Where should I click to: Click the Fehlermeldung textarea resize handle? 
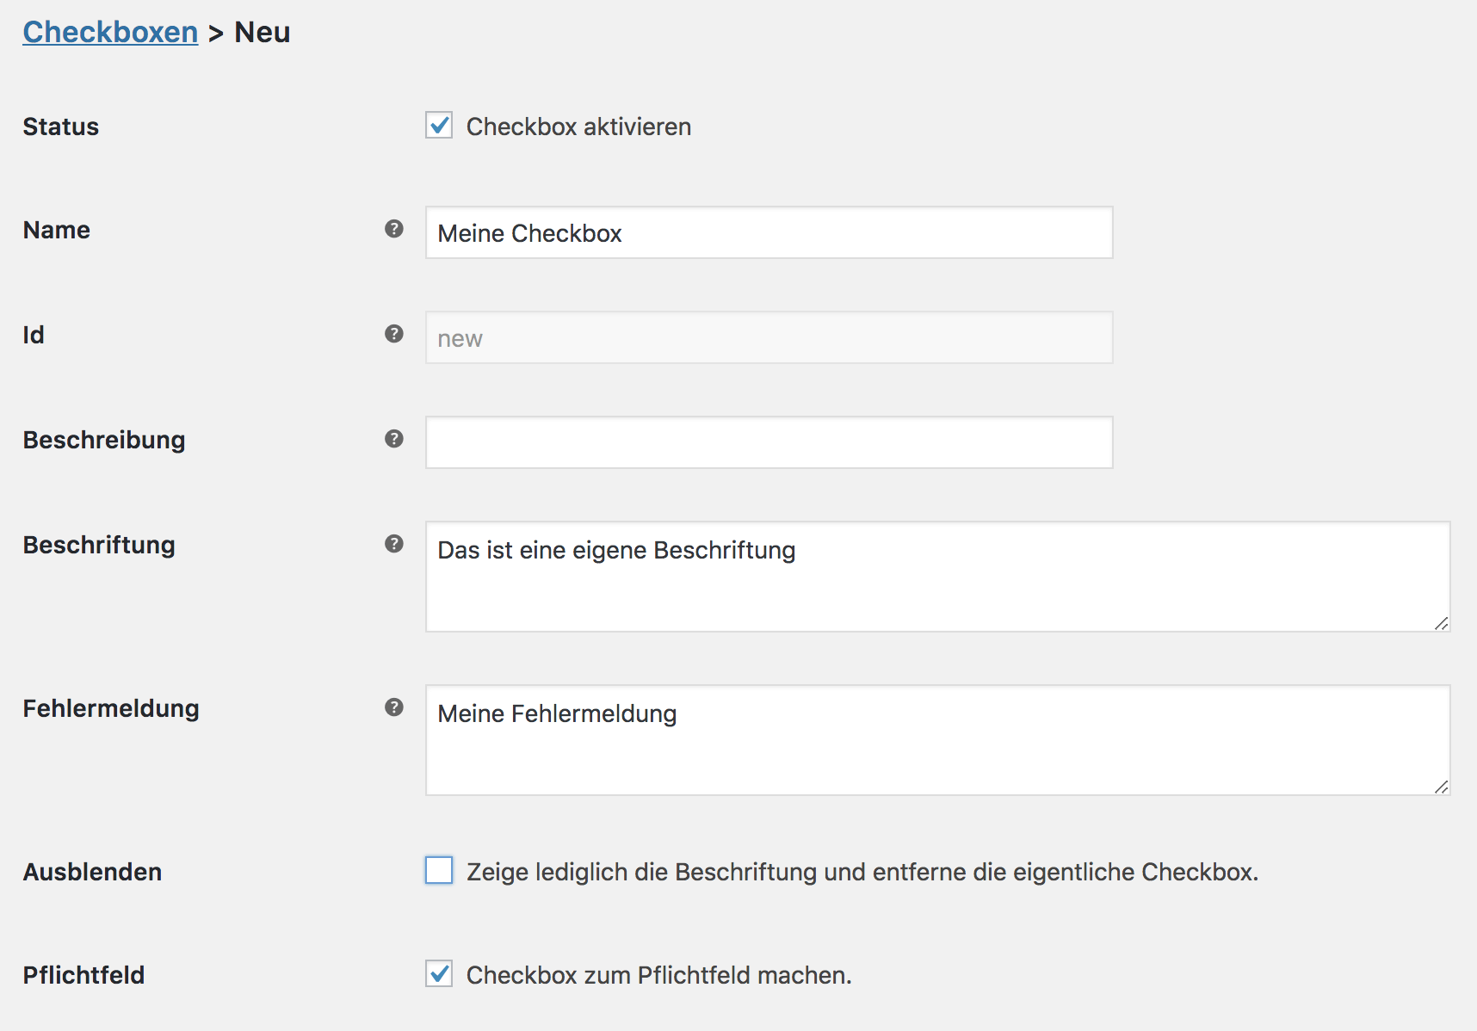tap(1441, 787)
